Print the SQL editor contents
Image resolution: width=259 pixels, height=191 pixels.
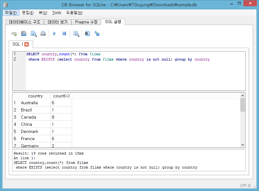pyautogui.click(x=43, y=33)
